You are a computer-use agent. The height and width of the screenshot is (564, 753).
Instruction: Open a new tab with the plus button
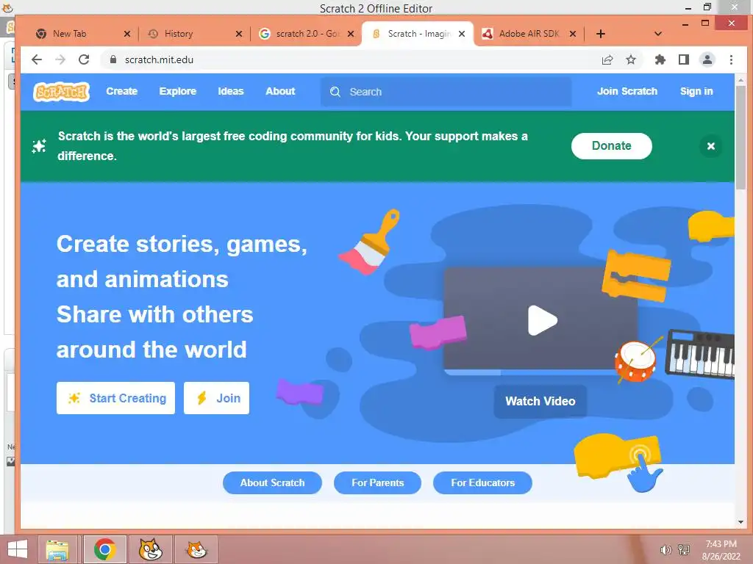[x=600, y=34]
